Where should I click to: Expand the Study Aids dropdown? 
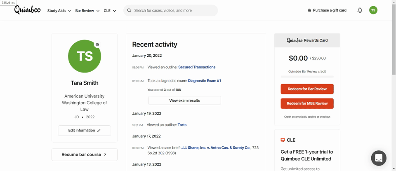(59, 11)
